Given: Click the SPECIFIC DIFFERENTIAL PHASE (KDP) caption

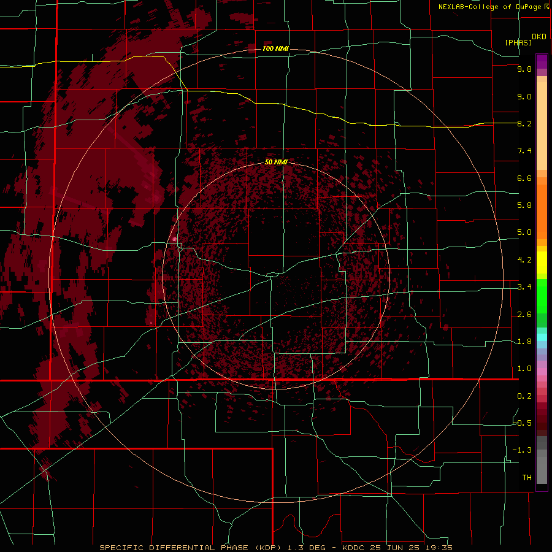Looking at the screenshot, I should coord(190,548).
